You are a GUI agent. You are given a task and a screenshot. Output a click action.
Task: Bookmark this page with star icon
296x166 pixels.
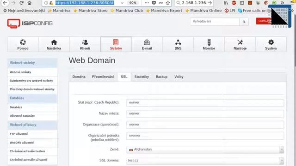pyautogui.click(x=168, y=3)
